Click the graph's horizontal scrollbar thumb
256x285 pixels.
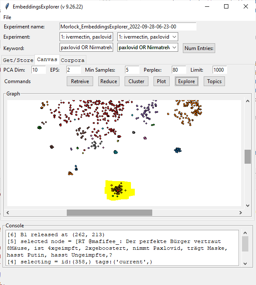(121, 212)
